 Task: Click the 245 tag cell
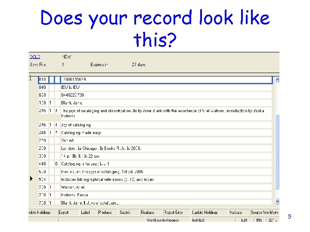[43, 111]
